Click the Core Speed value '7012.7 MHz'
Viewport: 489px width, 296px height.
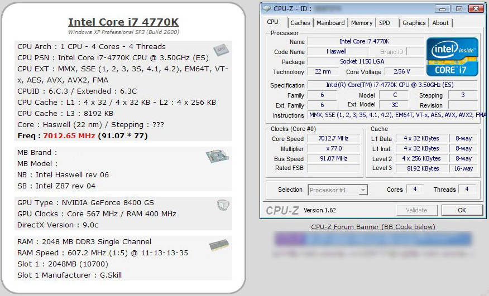pos(333,138)
